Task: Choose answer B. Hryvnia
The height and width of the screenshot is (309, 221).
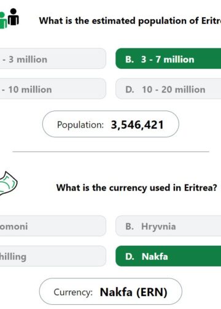Action: (168, 226)
